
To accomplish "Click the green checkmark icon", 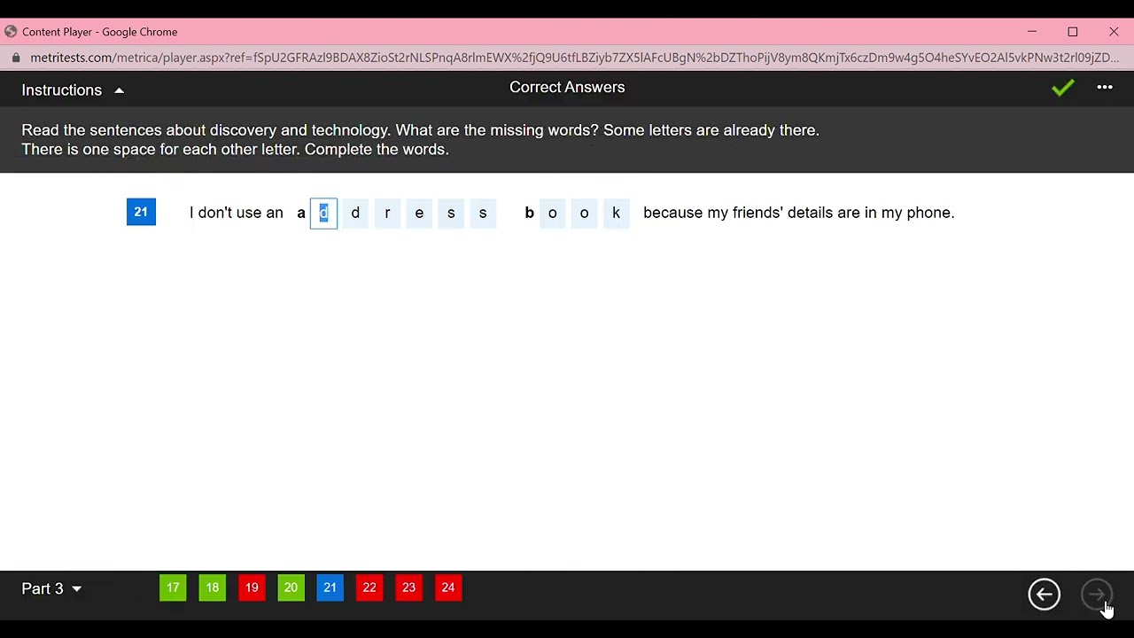I will 1063,87.
